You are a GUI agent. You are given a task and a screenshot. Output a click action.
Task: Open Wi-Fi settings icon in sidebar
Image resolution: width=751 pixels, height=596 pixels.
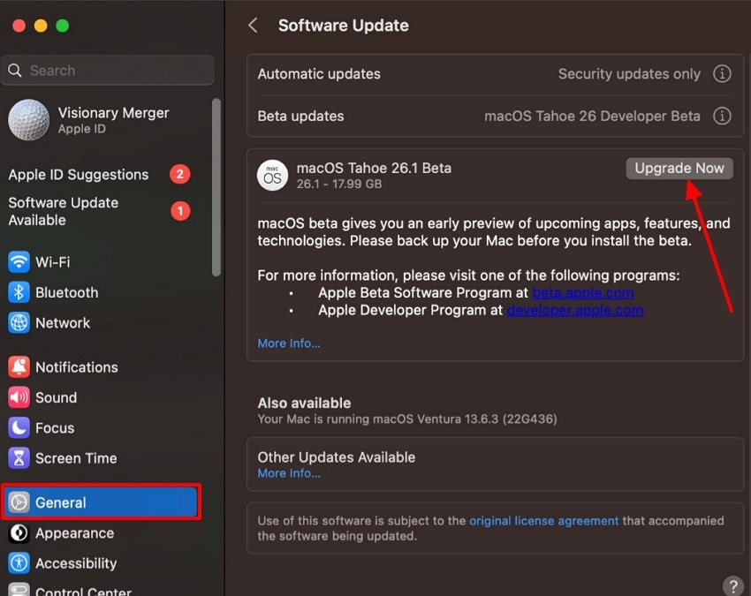(x=19, y=262)
